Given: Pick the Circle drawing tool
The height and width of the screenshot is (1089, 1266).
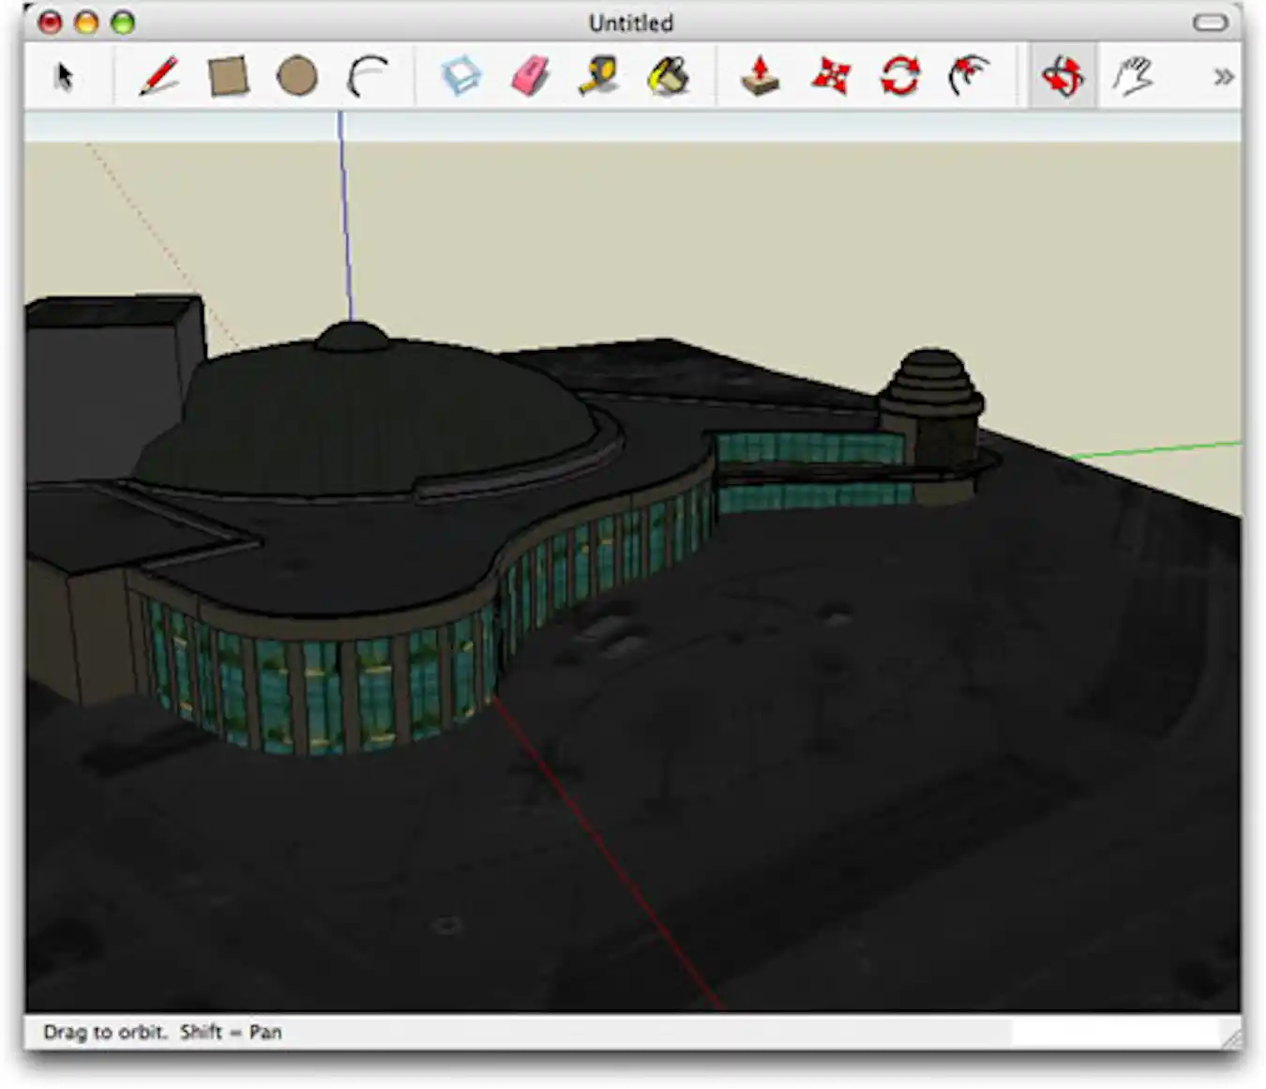Looking at the screenshot, I should pyautogui.click(x=296, y=77).
